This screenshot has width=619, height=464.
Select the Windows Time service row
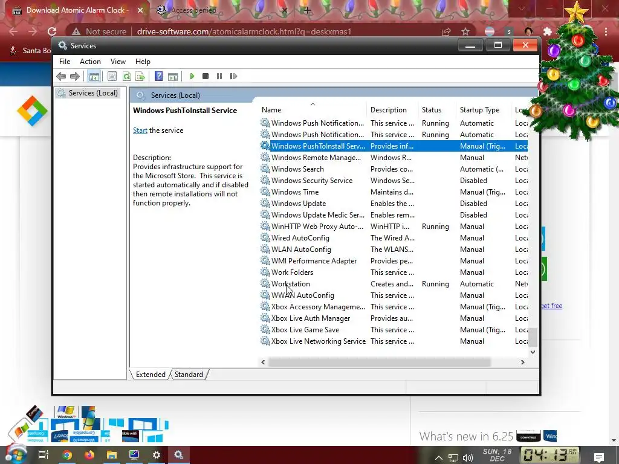pos(394,192)
